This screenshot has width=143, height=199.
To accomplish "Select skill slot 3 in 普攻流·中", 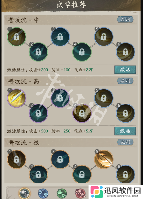I will click(x=60, y=37).
